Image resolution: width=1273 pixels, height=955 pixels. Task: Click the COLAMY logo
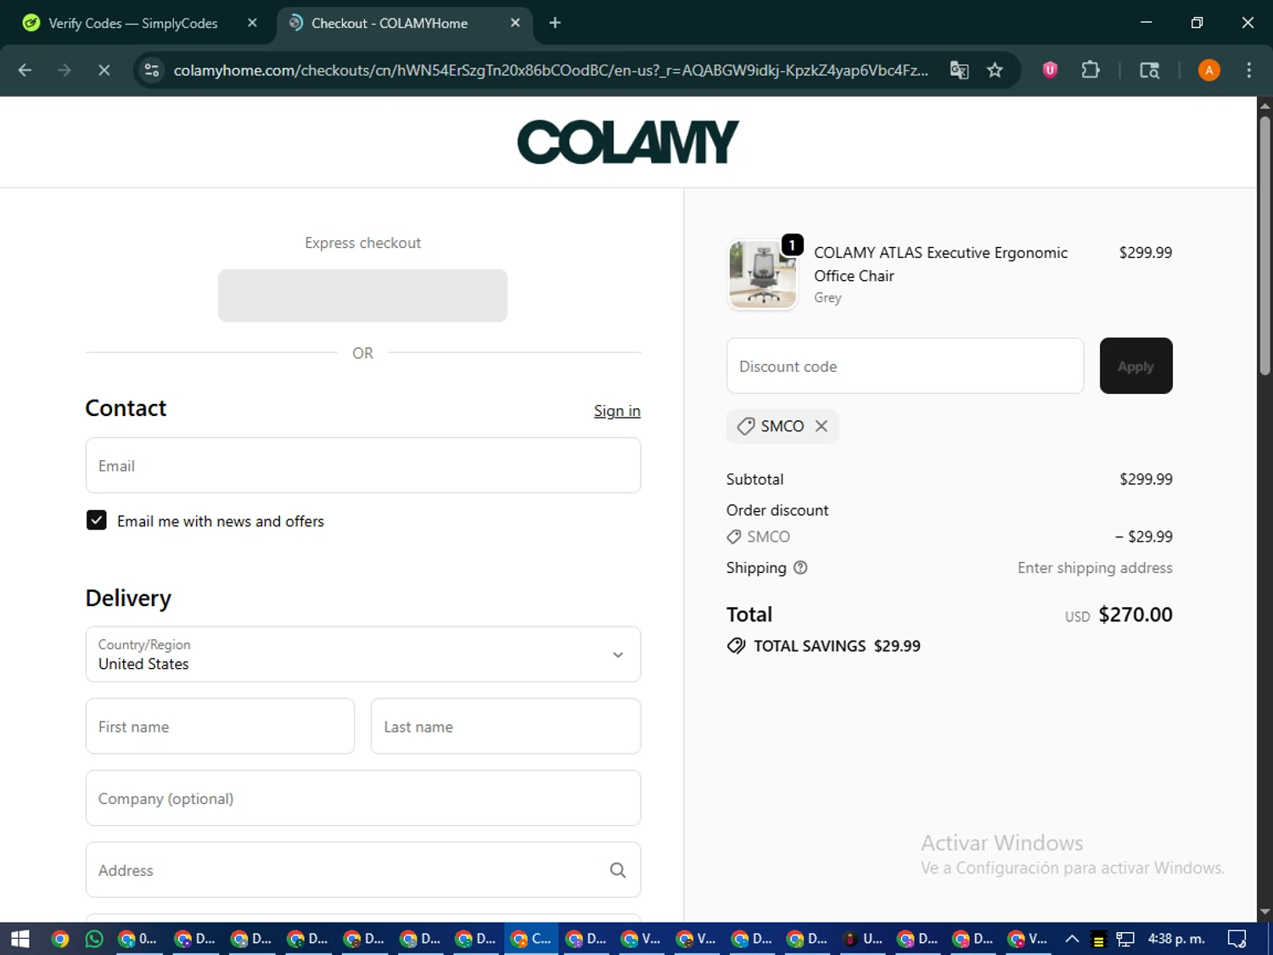[x=628, y=142]
